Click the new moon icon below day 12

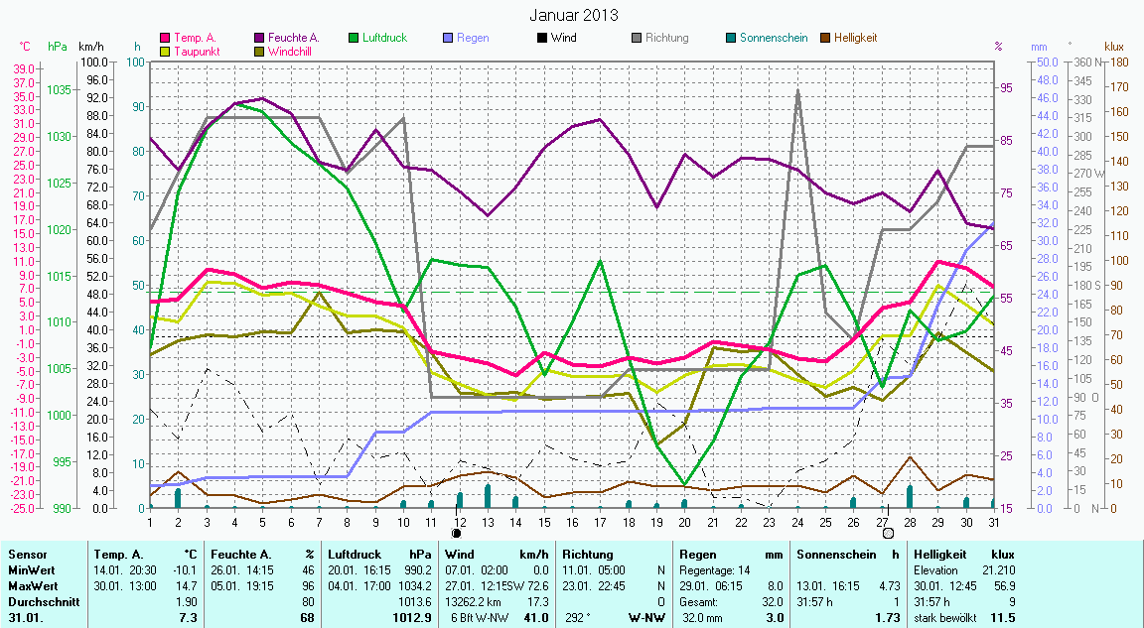pyautogui.click(x=457, y=533)
